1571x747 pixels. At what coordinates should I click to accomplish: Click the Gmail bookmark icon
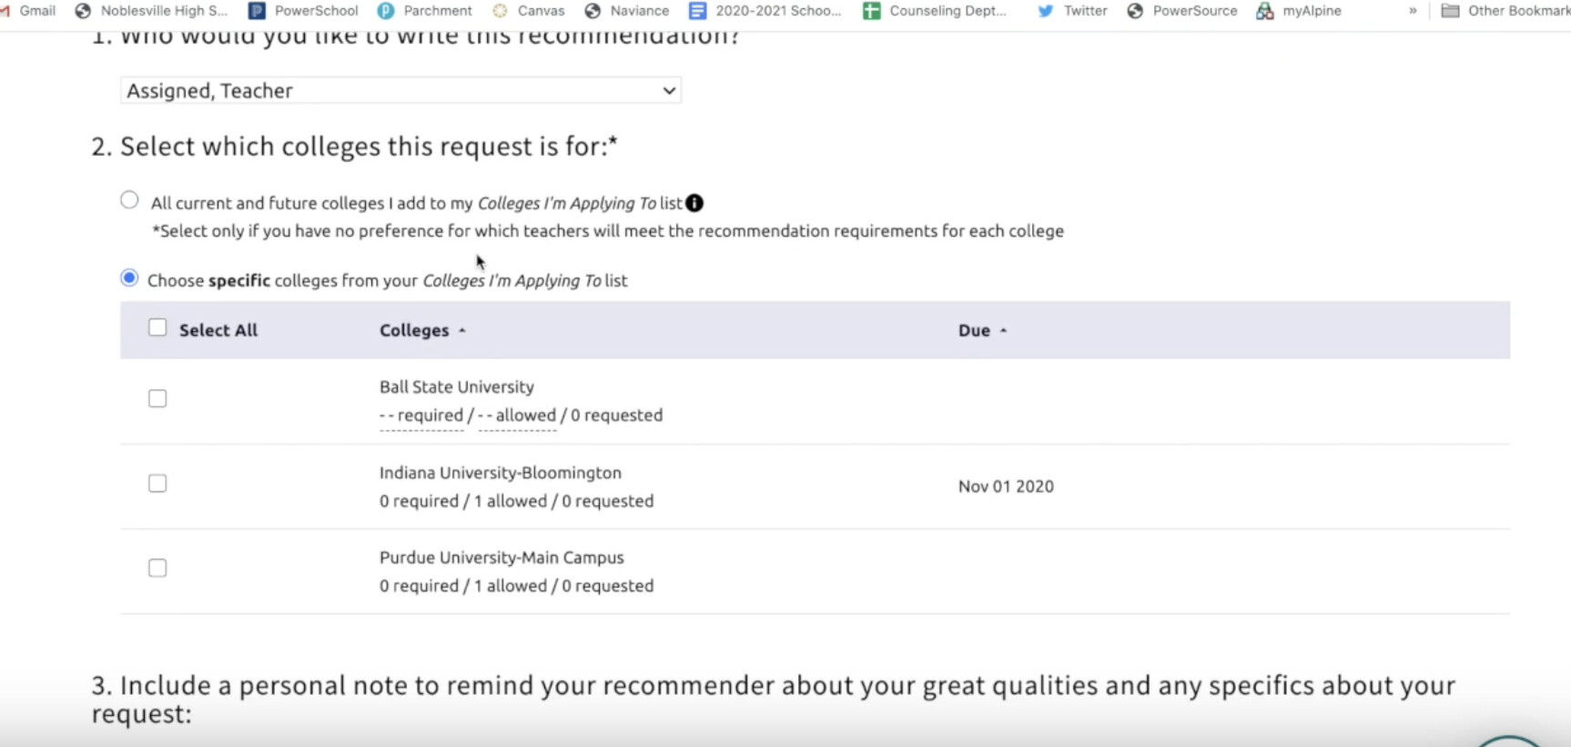[x=5, y=11]
